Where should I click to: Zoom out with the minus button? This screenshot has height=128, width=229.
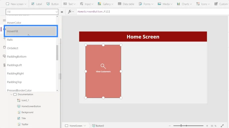[169, 126]
